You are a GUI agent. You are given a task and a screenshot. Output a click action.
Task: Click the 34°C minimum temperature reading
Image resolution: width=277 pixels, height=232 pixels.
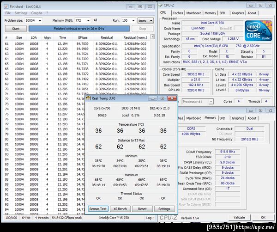120,161
